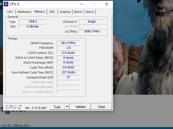Screen dimensions: 173x129
Task: Click the tRP value 9 clocks
Action: tap(69, 62)
